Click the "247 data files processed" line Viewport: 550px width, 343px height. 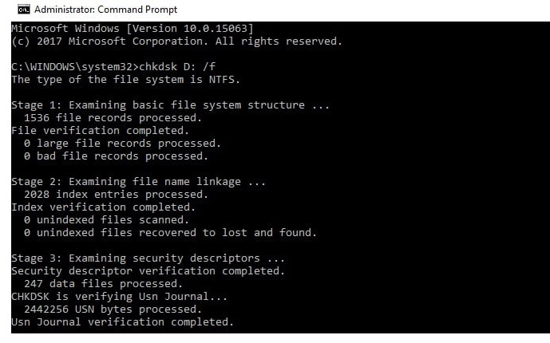104,283
